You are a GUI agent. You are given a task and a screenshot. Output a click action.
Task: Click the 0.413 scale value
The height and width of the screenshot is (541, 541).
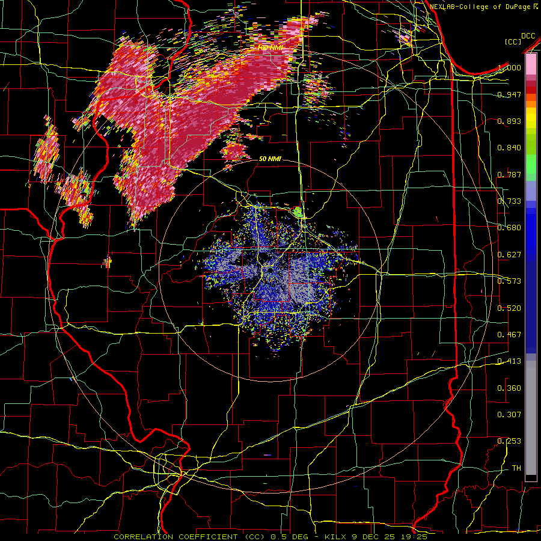(509, 361)
